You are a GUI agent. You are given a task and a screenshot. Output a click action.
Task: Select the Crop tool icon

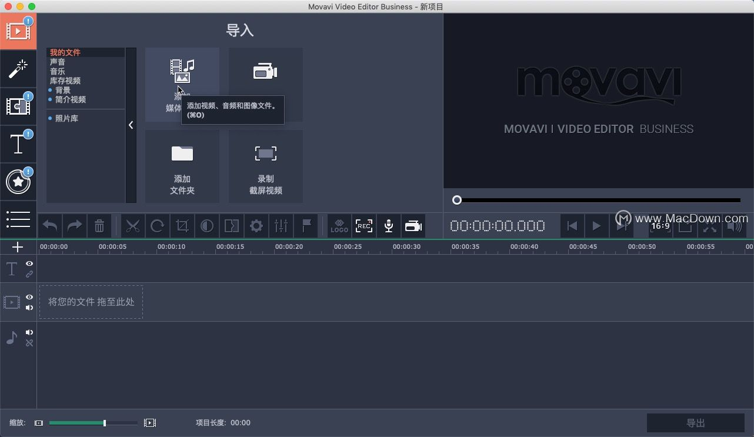[x=182, y=226]
